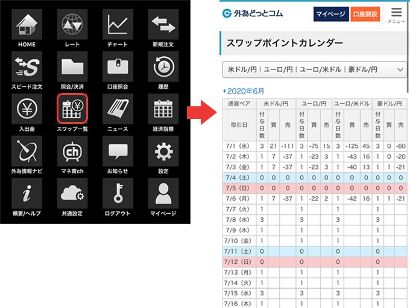The image size is (410, 308).
Task: Click the マイページ button
Action: coord(330,13)
